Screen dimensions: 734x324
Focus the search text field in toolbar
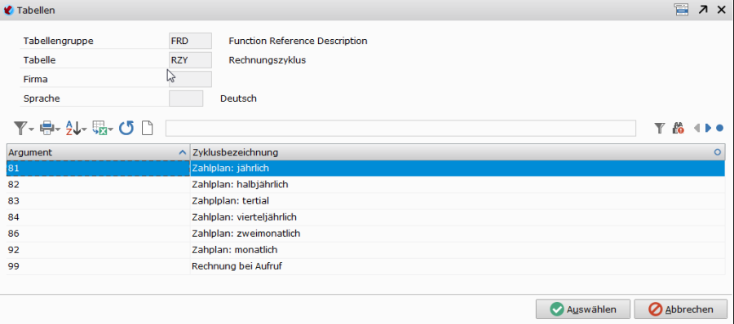point(400,128)
